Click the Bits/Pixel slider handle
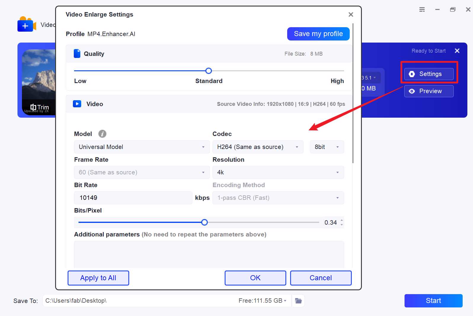The height and width of the screenshot is (316, 473). (x=204, y=222)
